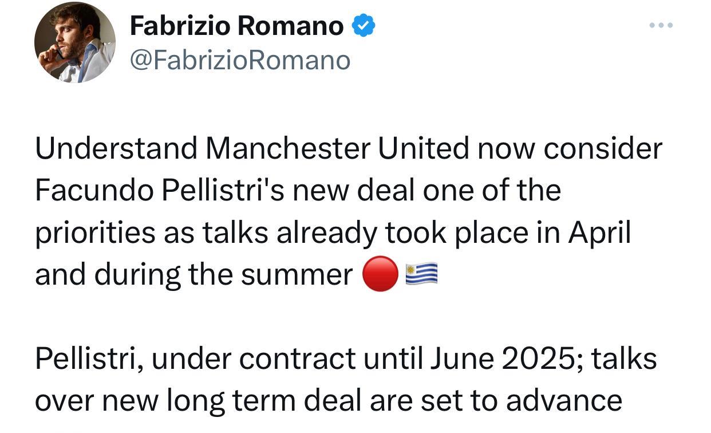The width and height of the screenshot is (711, 433).
Task: Open the tweet's three-dot more options menu
Action: [661, 26]
